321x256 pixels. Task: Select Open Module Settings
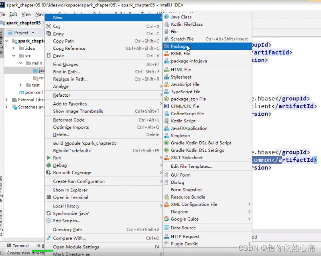(x=103, y=247)
